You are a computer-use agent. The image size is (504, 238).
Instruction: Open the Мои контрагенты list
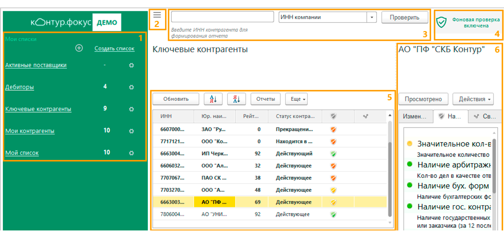(x=30, y=131)
